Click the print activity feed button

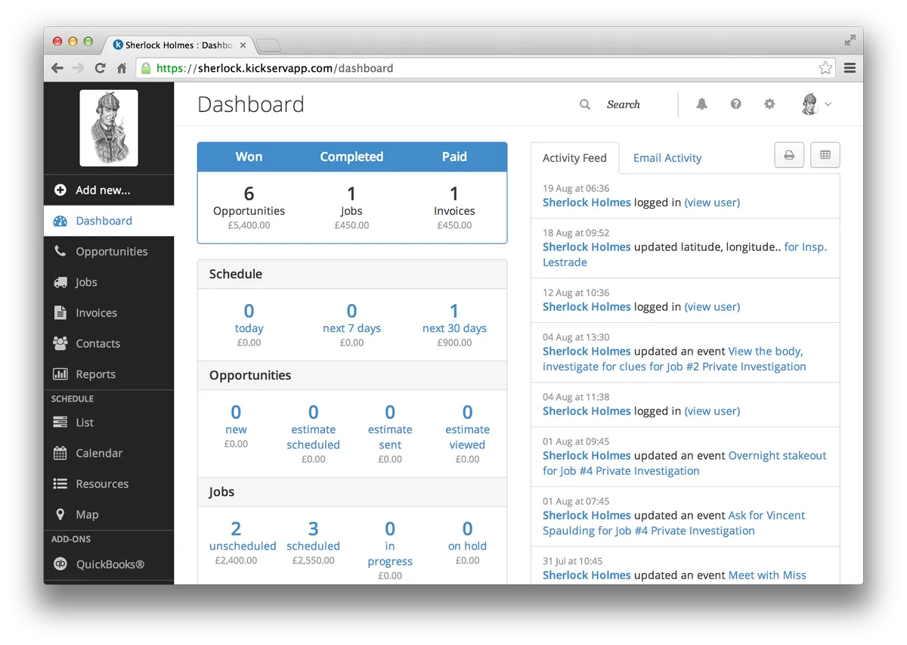coord(789,155)
